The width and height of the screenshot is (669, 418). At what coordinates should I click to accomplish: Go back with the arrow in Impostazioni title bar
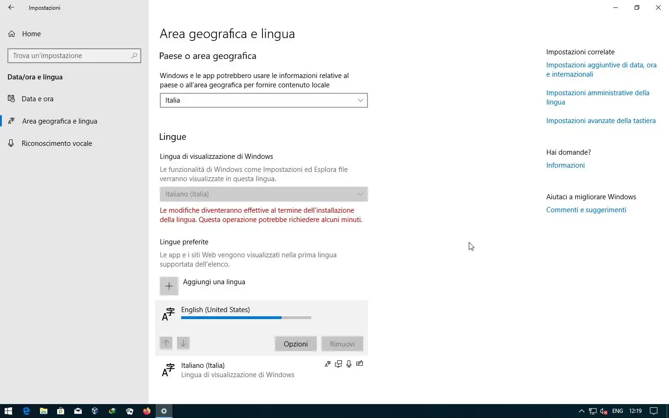click(x=11, y=7)
